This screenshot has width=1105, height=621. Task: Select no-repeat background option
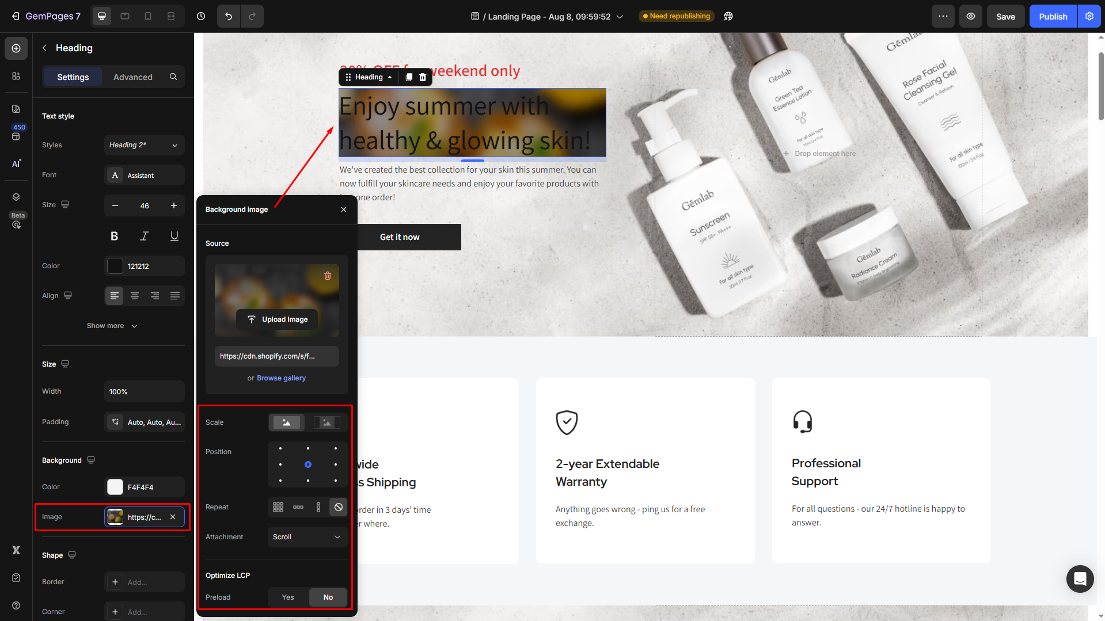pyautogui.click(x=339, y=507)
